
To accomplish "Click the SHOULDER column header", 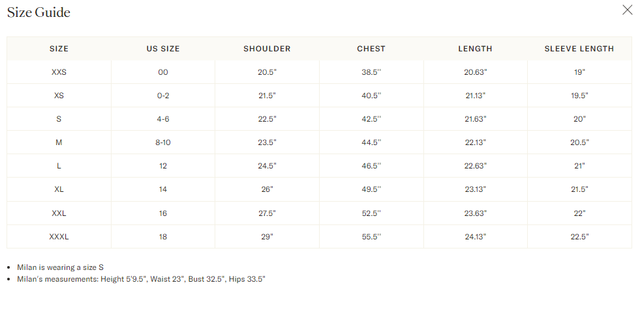I will 267,49.
